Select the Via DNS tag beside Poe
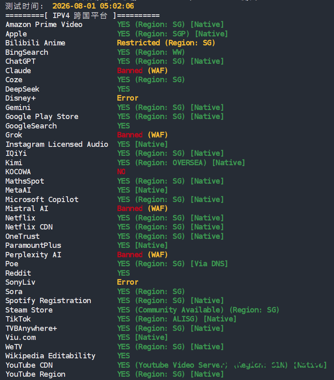334x380 pixels. (209, 264)
